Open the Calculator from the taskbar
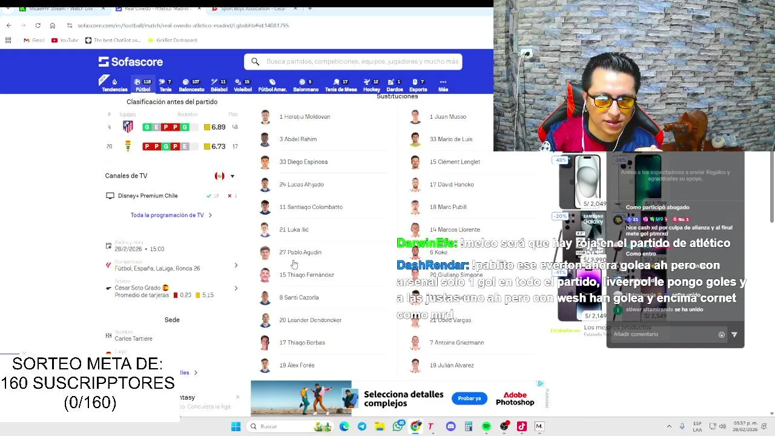 pyautogui.click(x=469, y=426)
